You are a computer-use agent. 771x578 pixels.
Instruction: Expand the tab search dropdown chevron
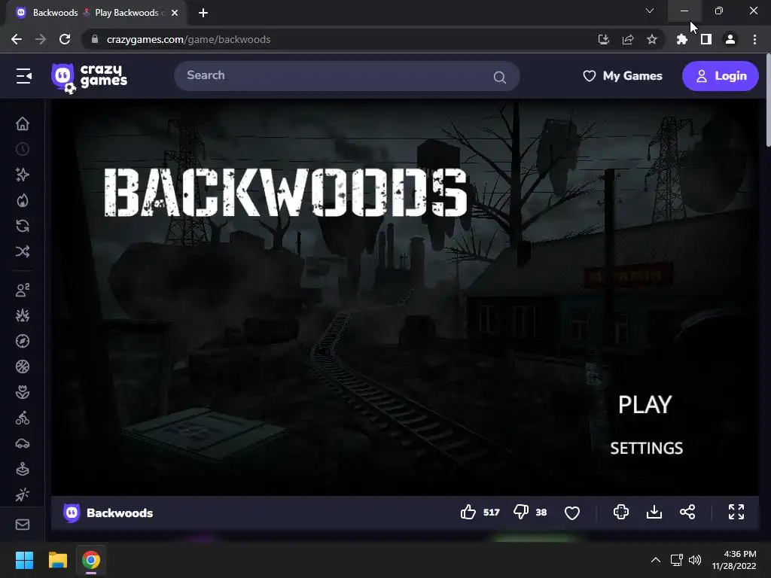[x=650, y=11]
